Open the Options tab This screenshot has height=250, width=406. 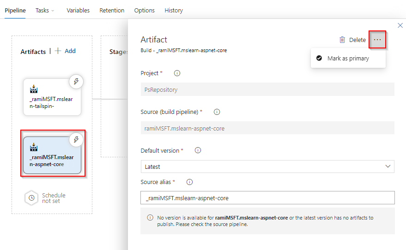[144, 10]
